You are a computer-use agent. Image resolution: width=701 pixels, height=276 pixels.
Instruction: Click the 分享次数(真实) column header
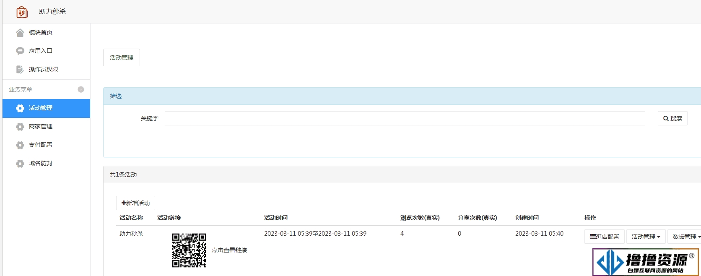coord(477,218)
